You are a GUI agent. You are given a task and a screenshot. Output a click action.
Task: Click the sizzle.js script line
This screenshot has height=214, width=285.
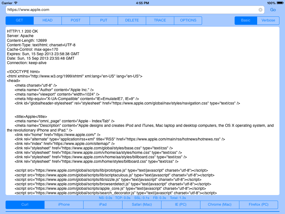click(x=108, y=180)
